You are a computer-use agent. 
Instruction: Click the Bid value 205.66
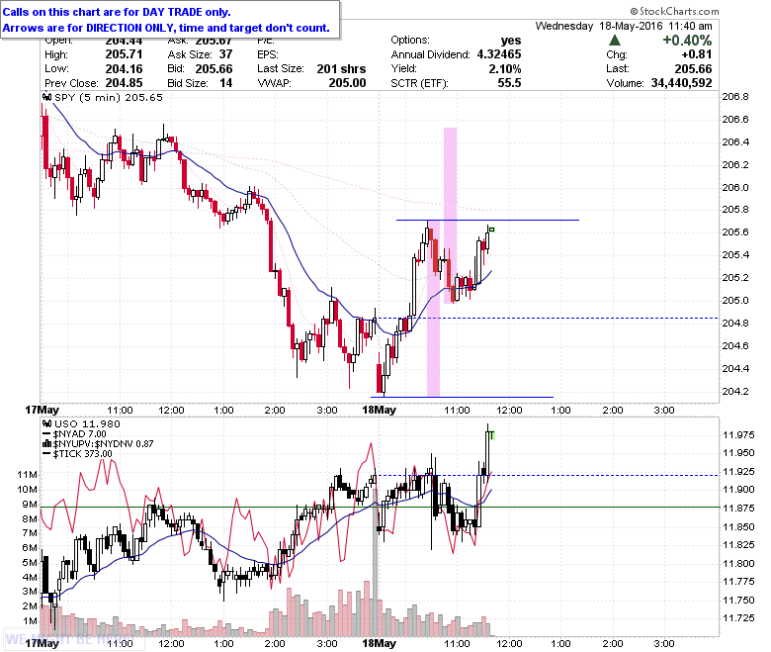pyautogui.click(x=214, y=69)
